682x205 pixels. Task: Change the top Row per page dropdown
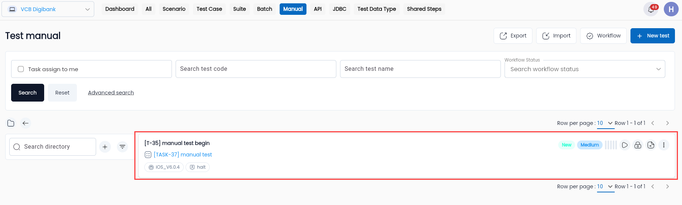point(605,123)
